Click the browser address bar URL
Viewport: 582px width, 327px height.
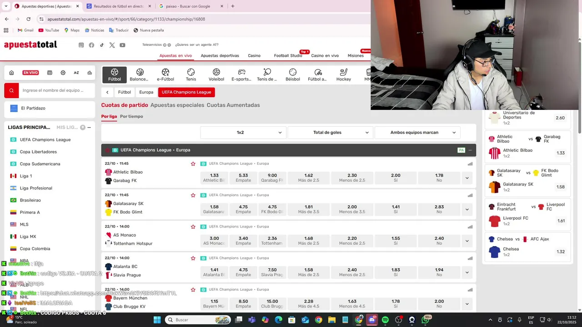click(126, 19)
